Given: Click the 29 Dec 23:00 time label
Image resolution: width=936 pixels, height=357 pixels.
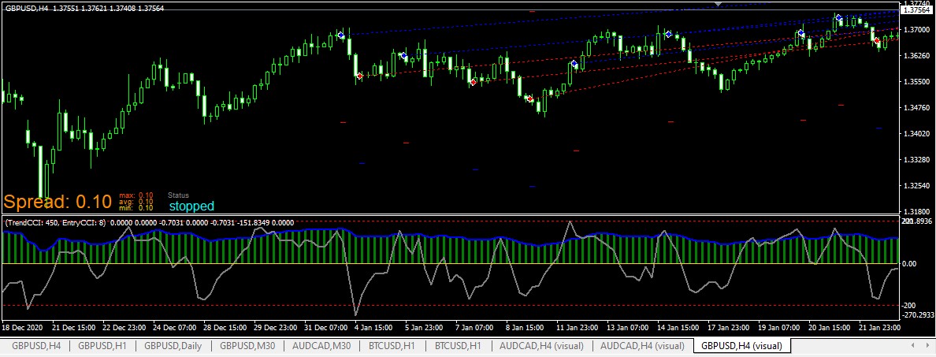Looking at the screenshot, I should pos(274,327).
